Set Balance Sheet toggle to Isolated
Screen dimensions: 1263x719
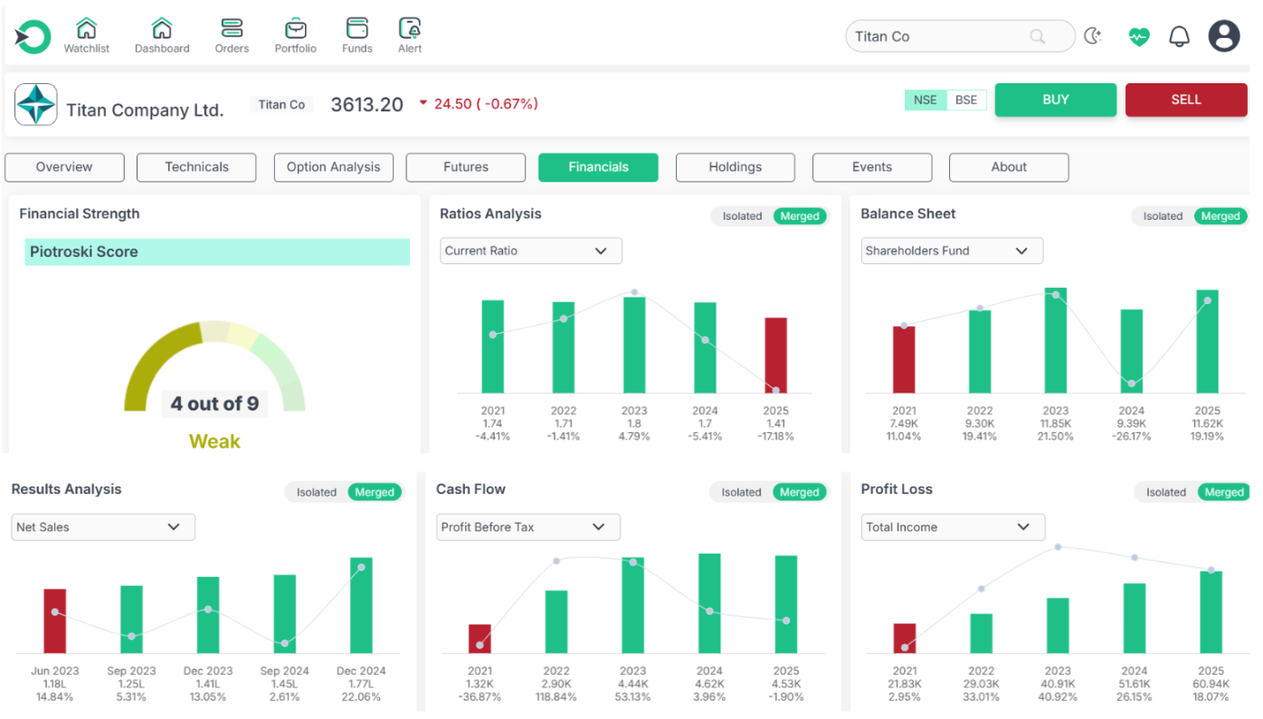click(1163, 216)
